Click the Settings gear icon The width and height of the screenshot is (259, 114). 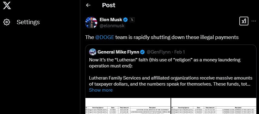click(x=7, y=22)
